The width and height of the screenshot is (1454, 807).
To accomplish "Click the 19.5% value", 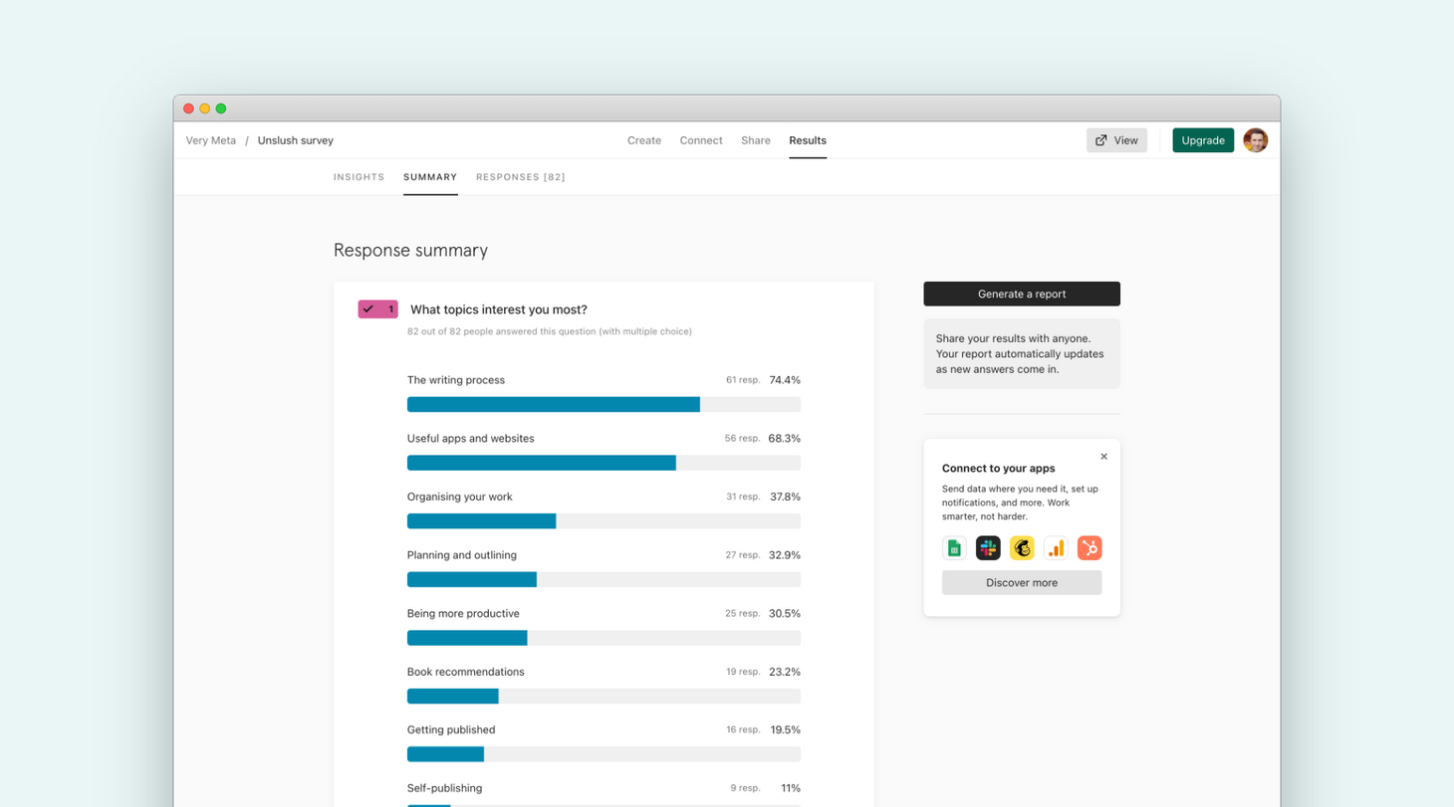I will pos(786,729).
